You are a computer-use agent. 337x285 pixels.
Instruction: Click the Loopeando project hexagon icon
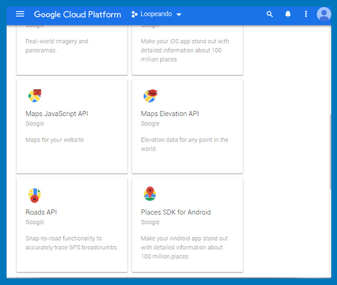pyautogui.click(x=134, y=14)
